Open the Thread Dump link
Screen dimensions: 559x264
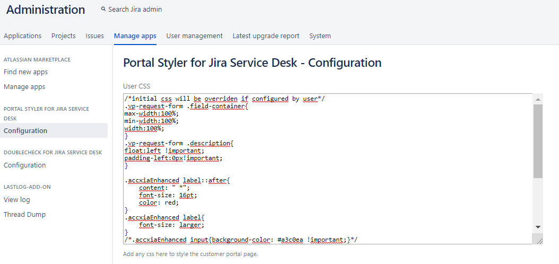[24, 214]
